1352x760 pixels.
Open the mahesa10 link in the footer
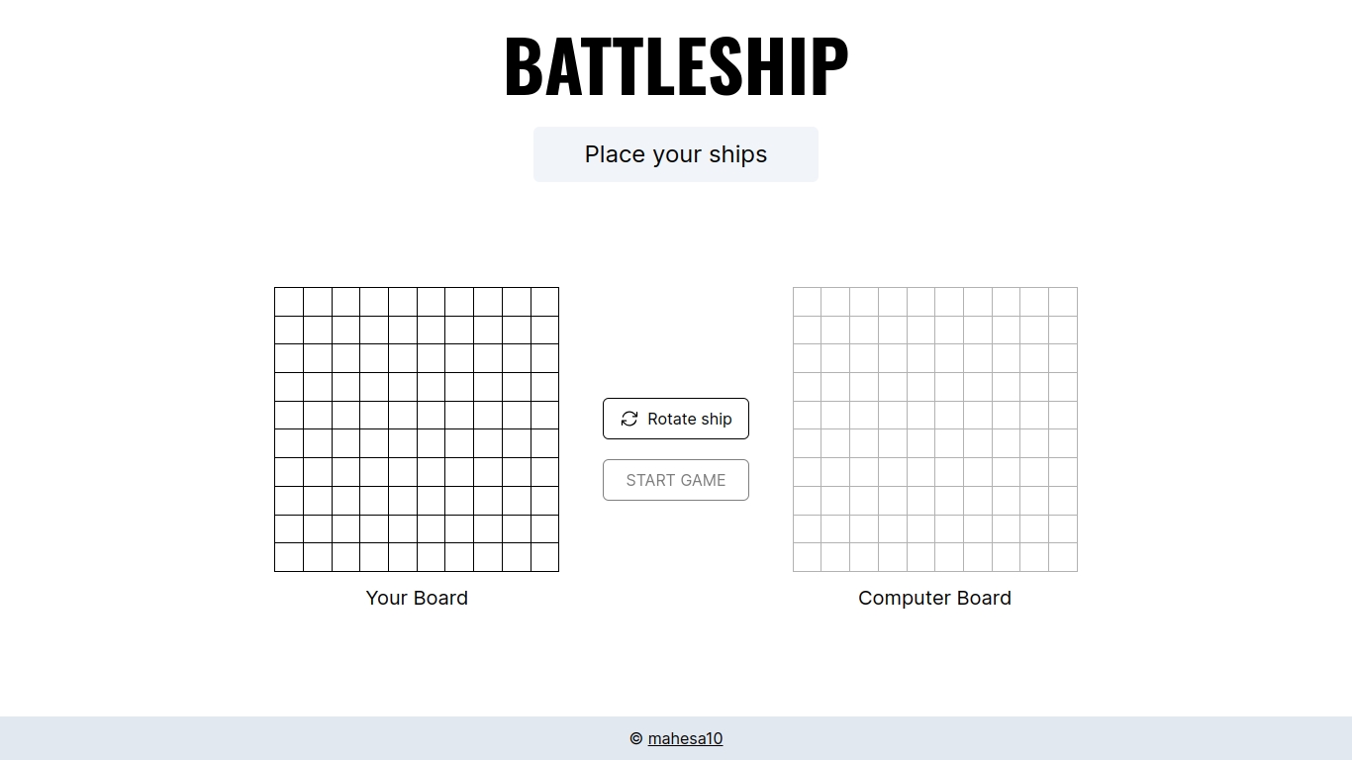click(687, 738)
